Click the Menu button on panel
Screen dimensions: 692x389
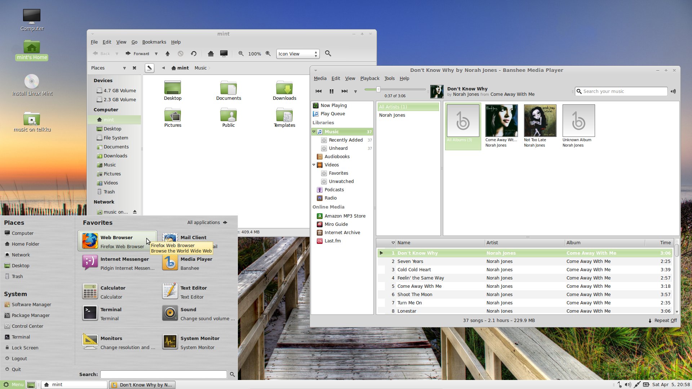click(13, 385)
